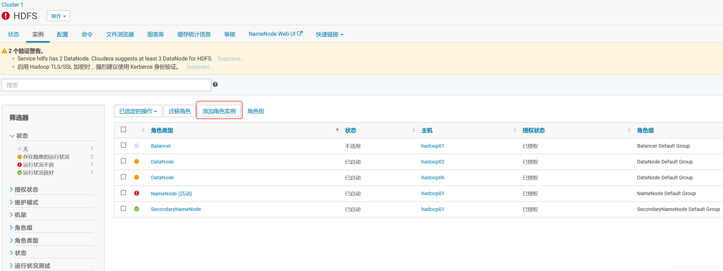
Task: Click the validation warning triangle icon
Action: [x=4, y=51]
